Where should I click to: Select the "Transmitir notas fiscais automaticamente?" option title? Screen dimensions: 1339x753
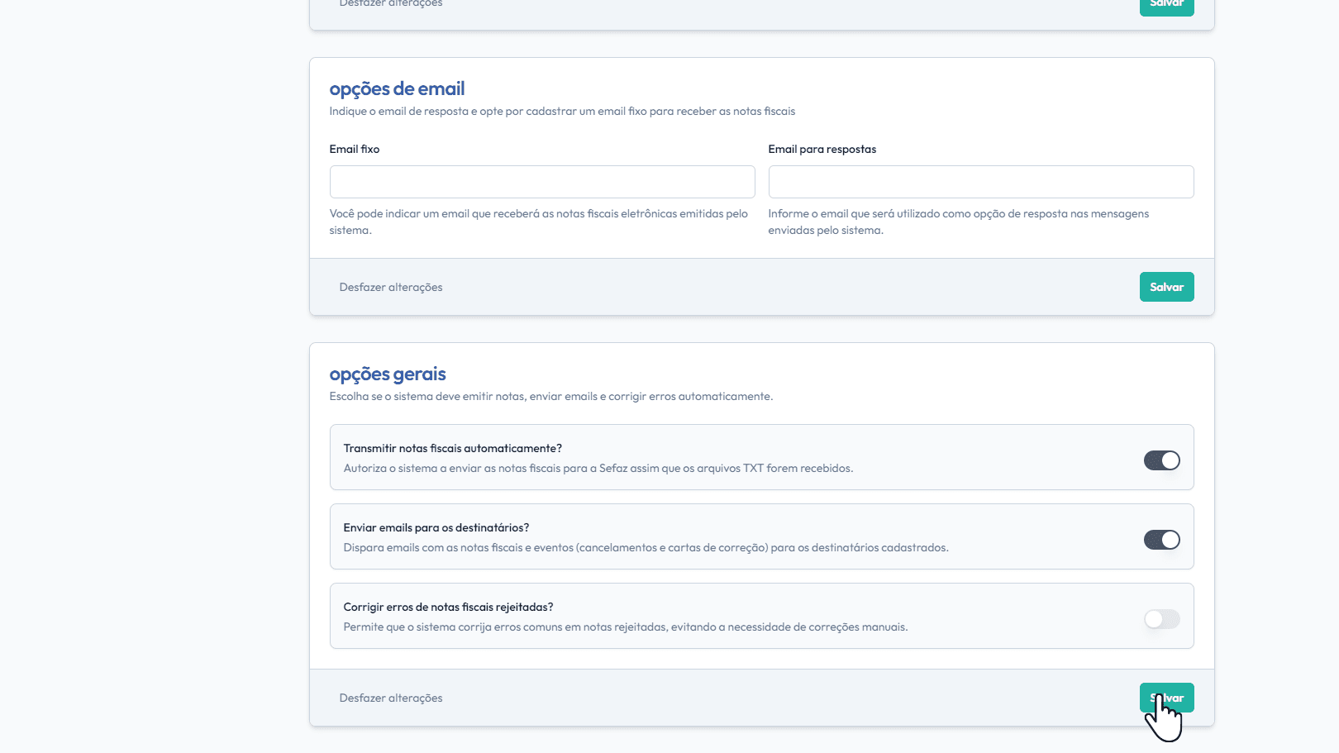click(452, 448)
